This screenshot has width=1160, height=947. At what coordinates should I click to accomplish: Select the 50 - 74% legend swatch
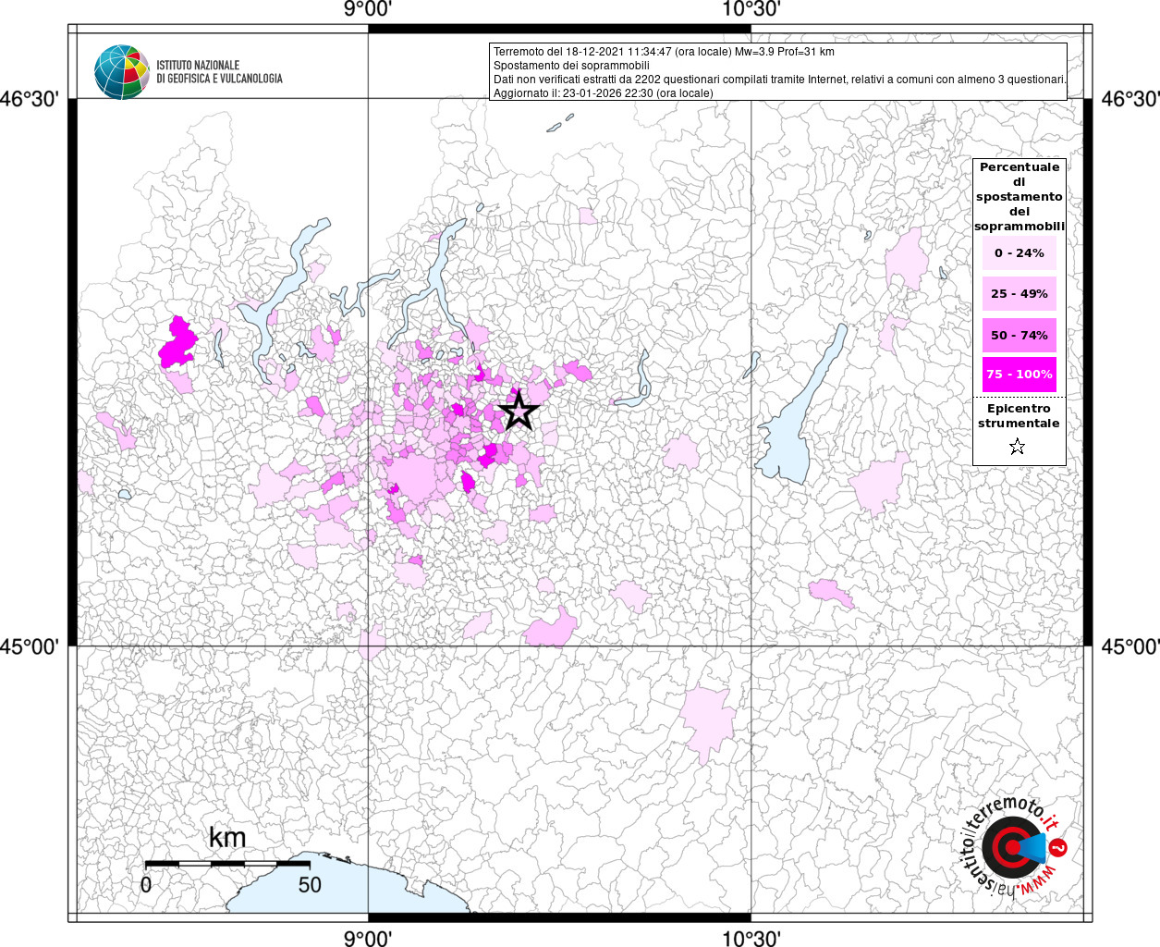coord(1019,335)
